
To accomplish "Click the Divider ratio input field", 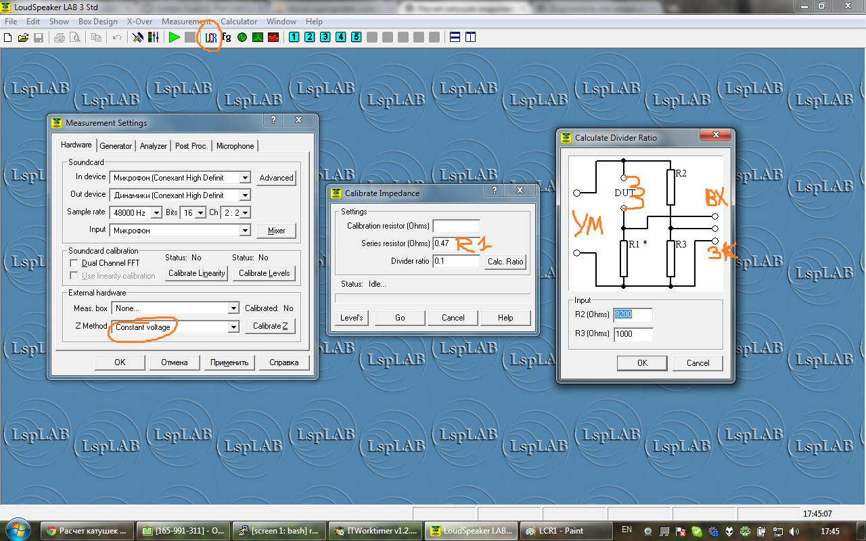I will [x=457, y=261].
